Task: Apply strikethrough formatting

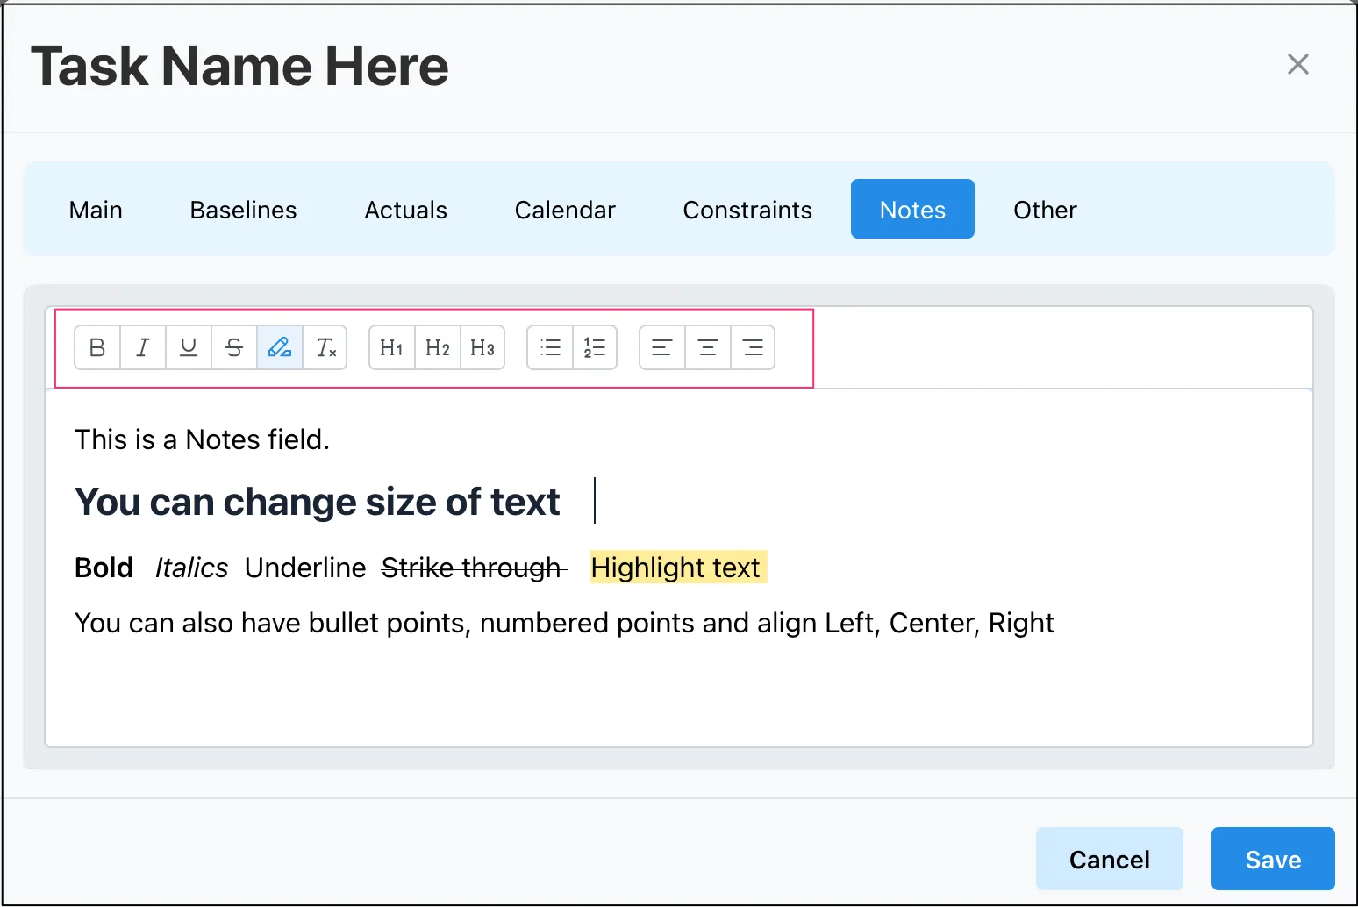Action: pos(234,347)
